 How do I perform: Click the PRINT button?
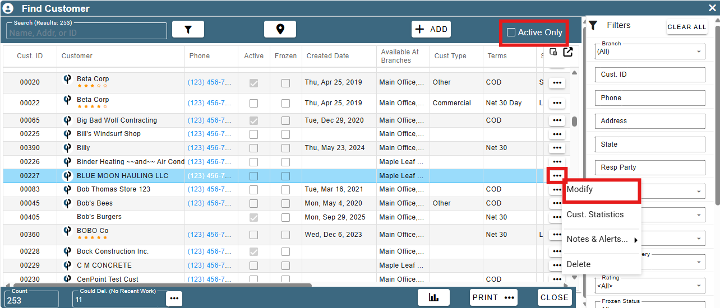tap(493, 297)
